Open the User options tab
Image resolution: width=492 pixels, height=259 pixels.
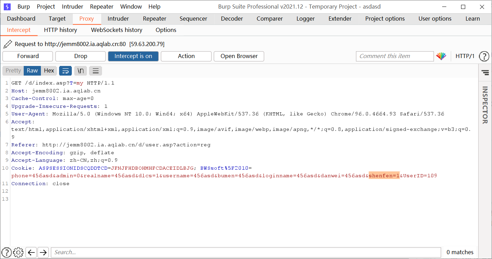tap(435, 19)
